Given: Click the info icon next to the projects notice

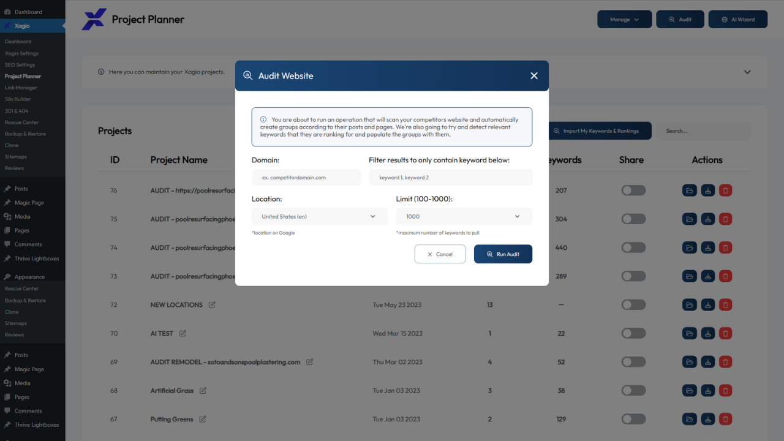Looking at the screenshot, I should click(x=101, y=72).
